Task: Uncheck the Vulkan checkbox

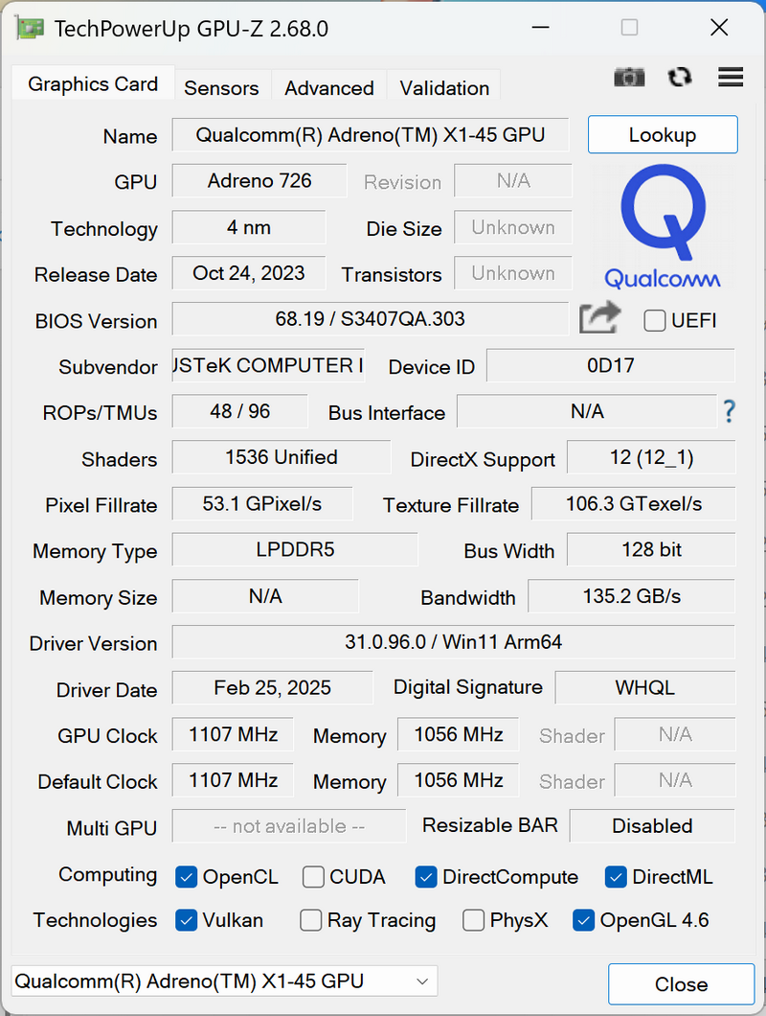Action: point(187,920)
